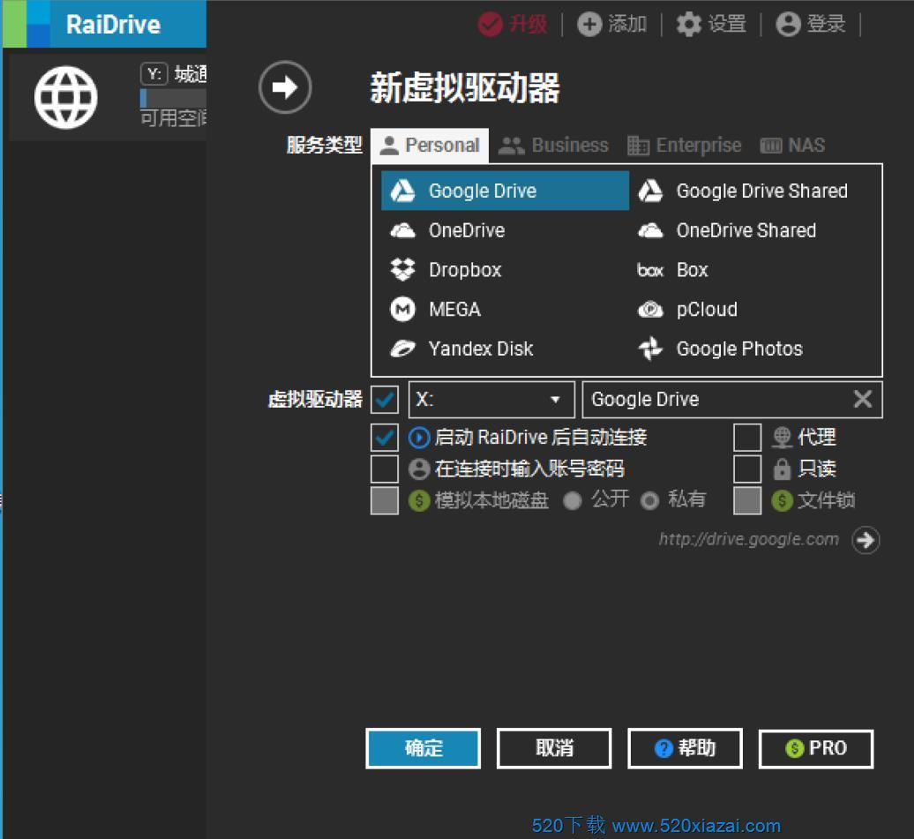Click the Y: drive free space bar

tap(173, 98)
